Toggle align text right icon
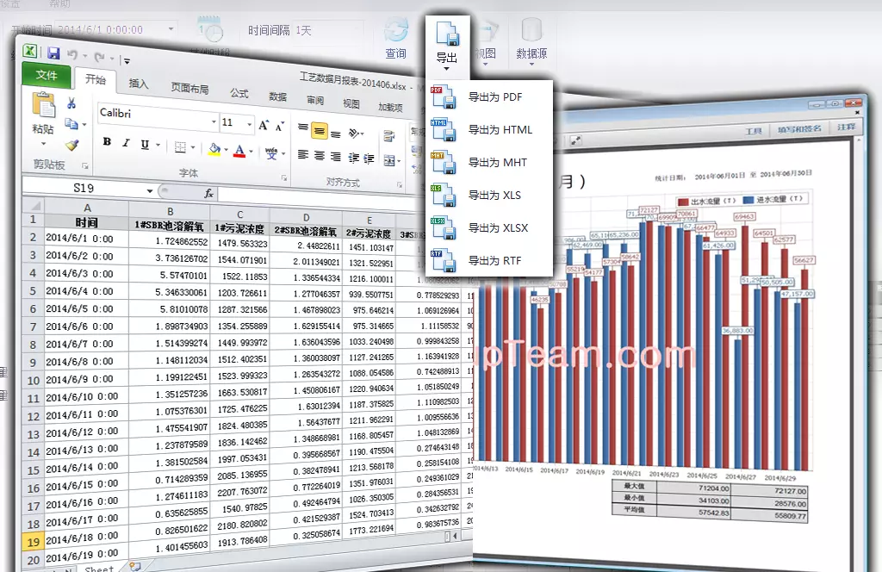Viewport: 882px width, 572px height. coord(336,157)
